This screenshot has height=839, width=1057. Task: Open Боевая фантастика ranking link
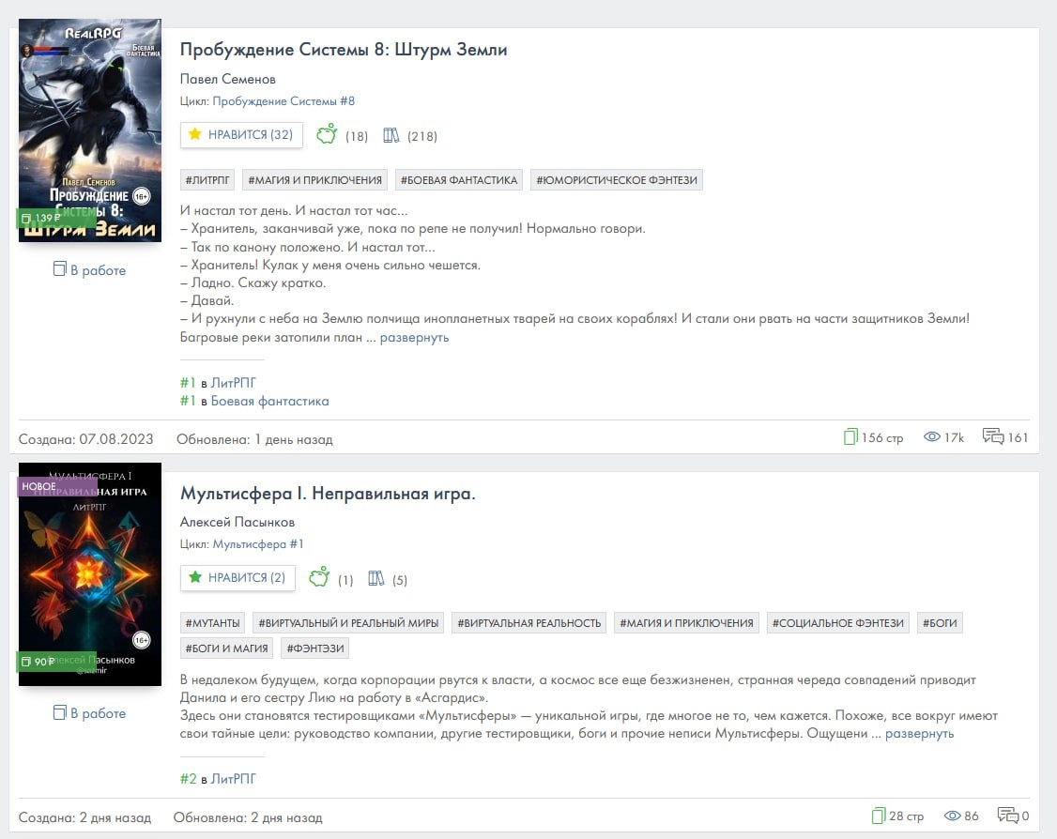269,401
